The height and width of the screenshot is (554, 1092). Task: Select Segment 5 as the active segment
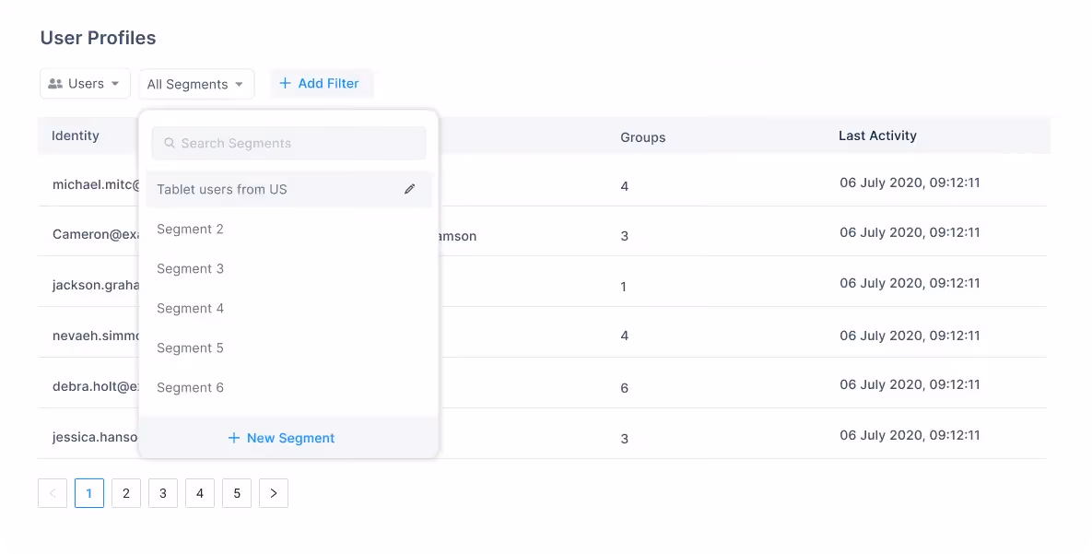(x=191, y=348)
